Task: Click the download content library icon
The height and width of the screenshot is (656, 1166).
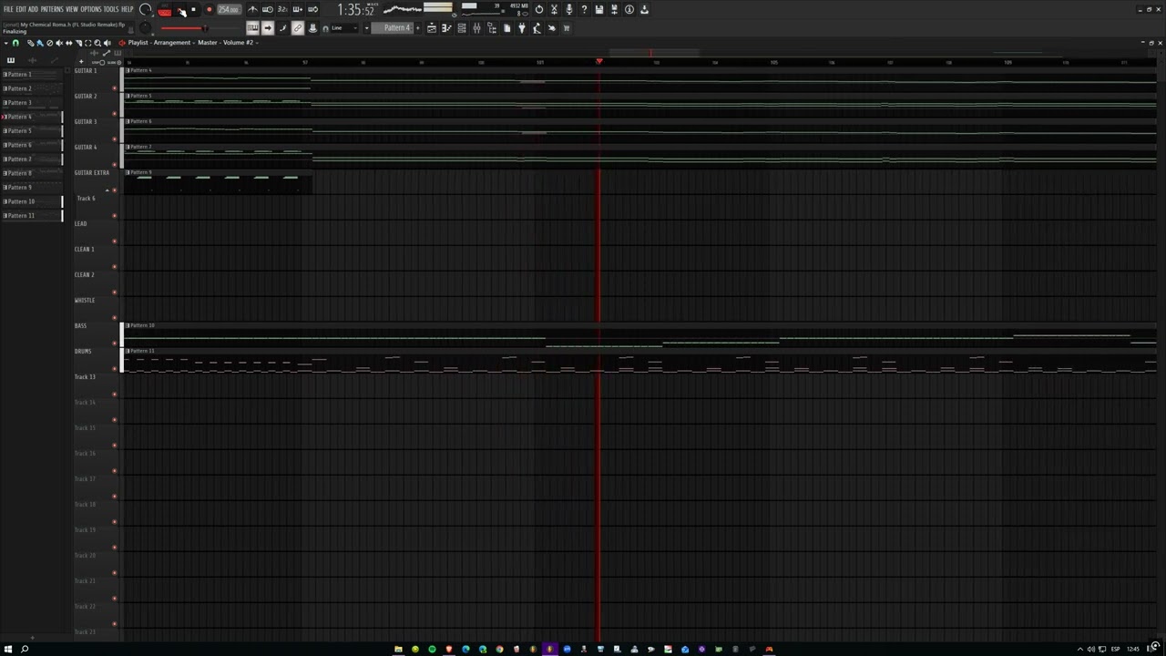Action: point(644,10)
